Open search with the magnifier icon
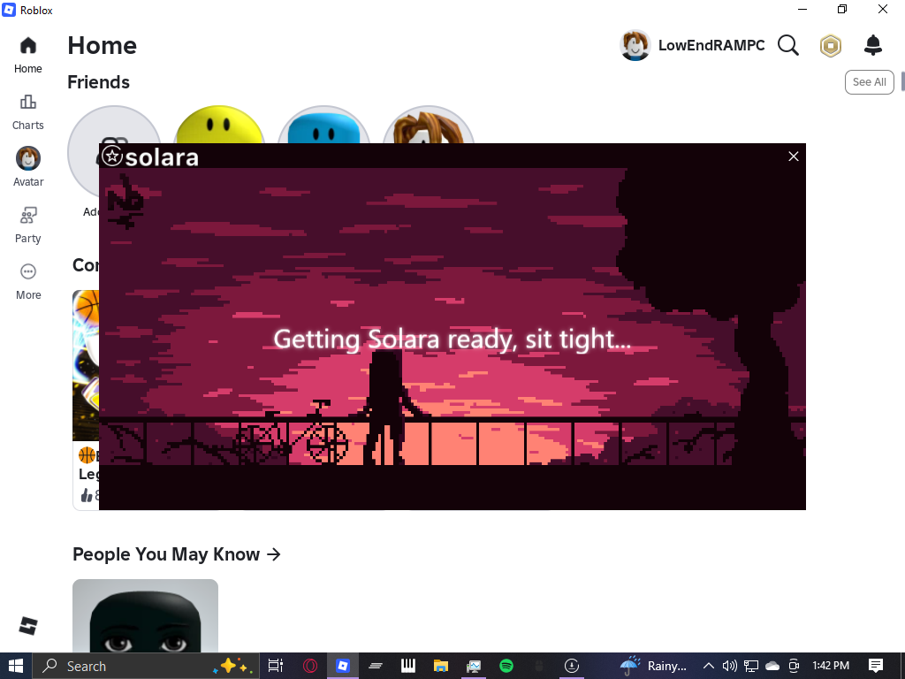 [x=787, y=45]
